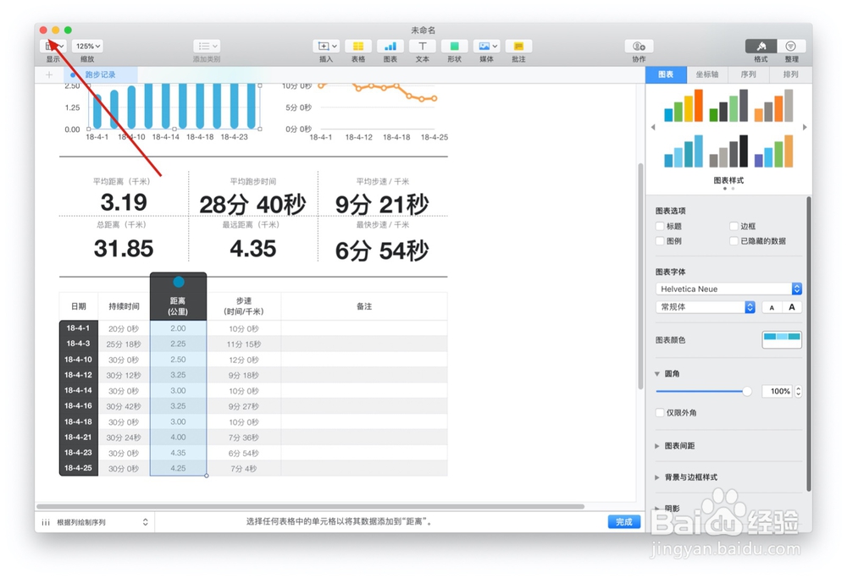Open the 插入 (Insert) menu icon
The width and height of the screenshot is (847, 578).
[324, 47]
